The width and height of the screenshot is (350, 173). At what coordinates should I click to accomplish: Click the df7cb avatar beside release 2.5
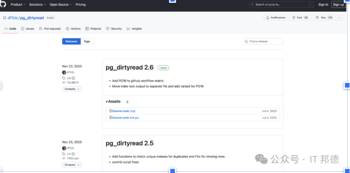click(x=64, y=148)
